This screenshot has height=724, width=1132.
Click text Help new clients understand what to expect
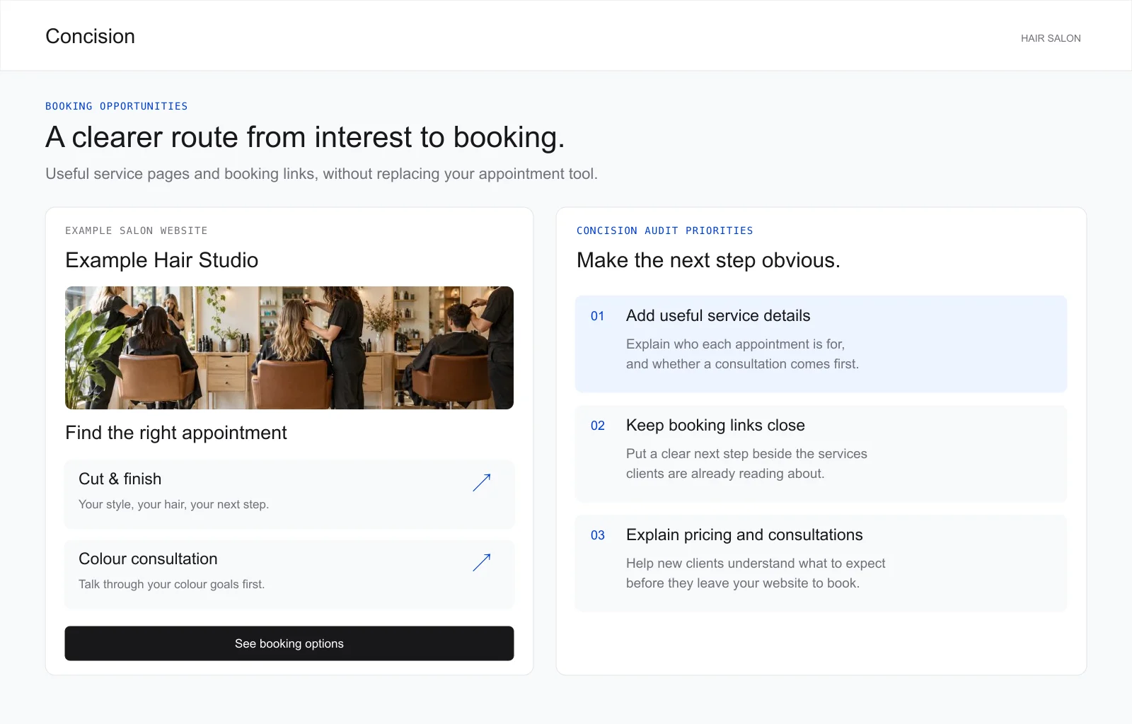[x=756, y=564]
